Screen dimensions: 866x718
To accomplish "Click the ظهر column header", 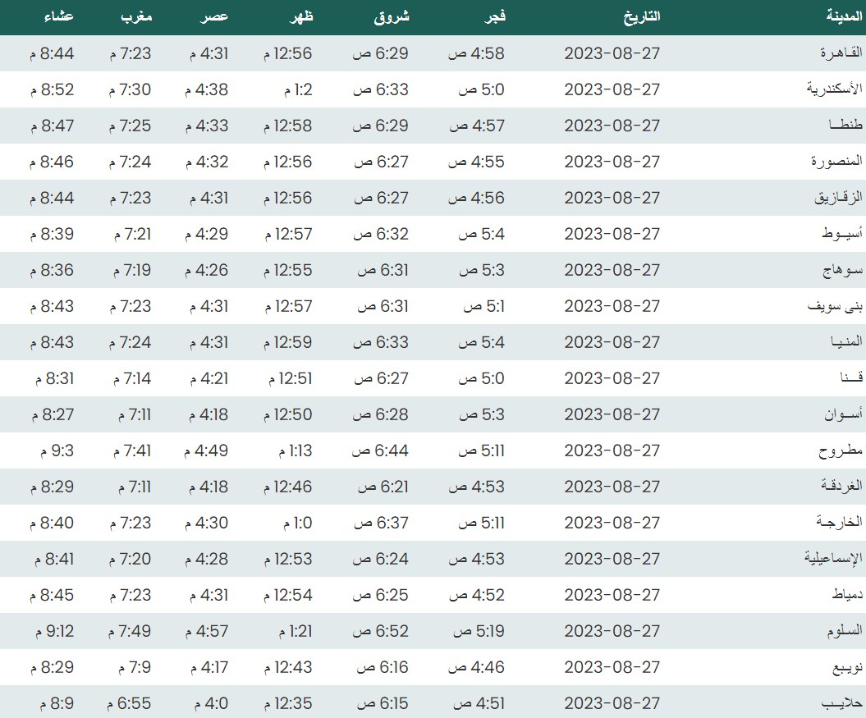I will [302, 16].
